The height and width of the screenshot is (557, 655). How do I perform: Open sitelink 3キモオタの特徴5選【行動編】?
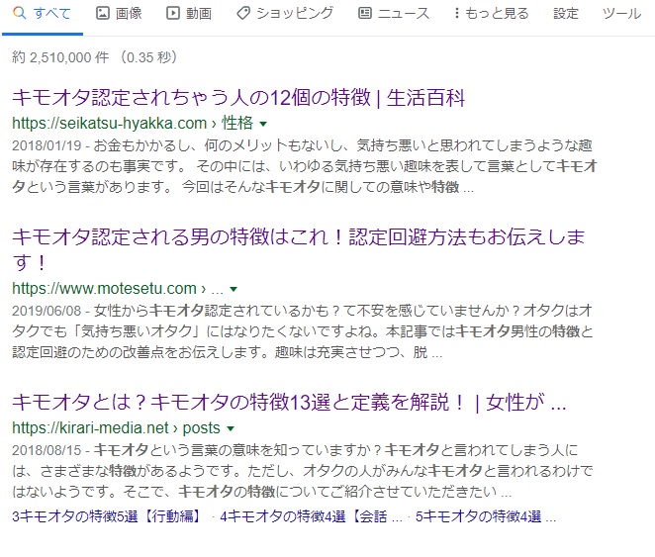coord(106,516)
